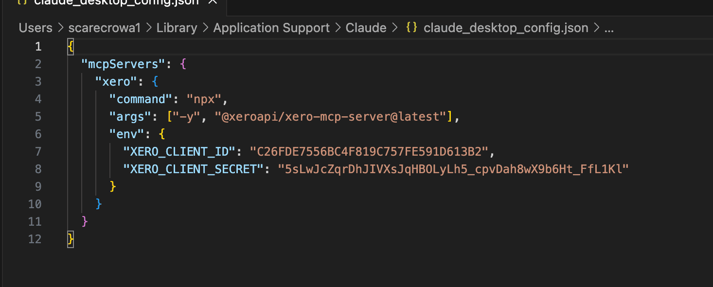713x287 pixels.
Task: Open the trailing ellipsis breadcrumb symbol
Action: click(x=609, y=28)
